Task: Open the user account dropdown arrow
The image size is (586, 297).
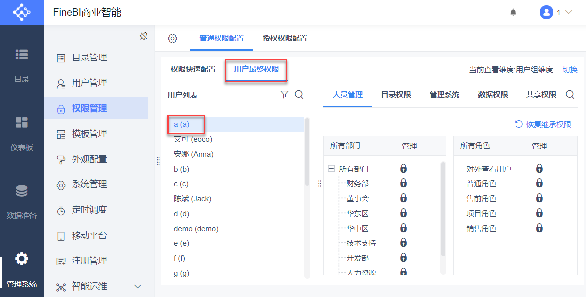Action: click(x=569, y=12)
